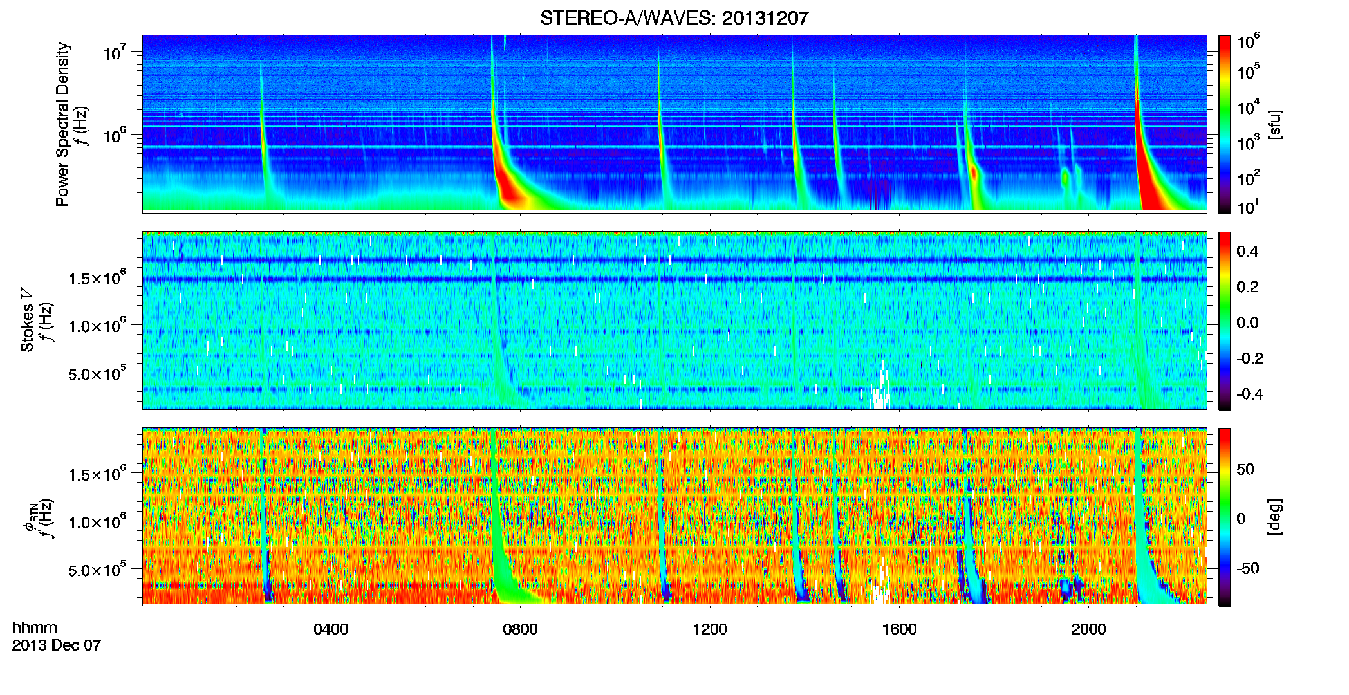This screenshot has height=695, width=1349.
Task: Click the -0.4 label on Stokes color bar
Action: 1250,394
